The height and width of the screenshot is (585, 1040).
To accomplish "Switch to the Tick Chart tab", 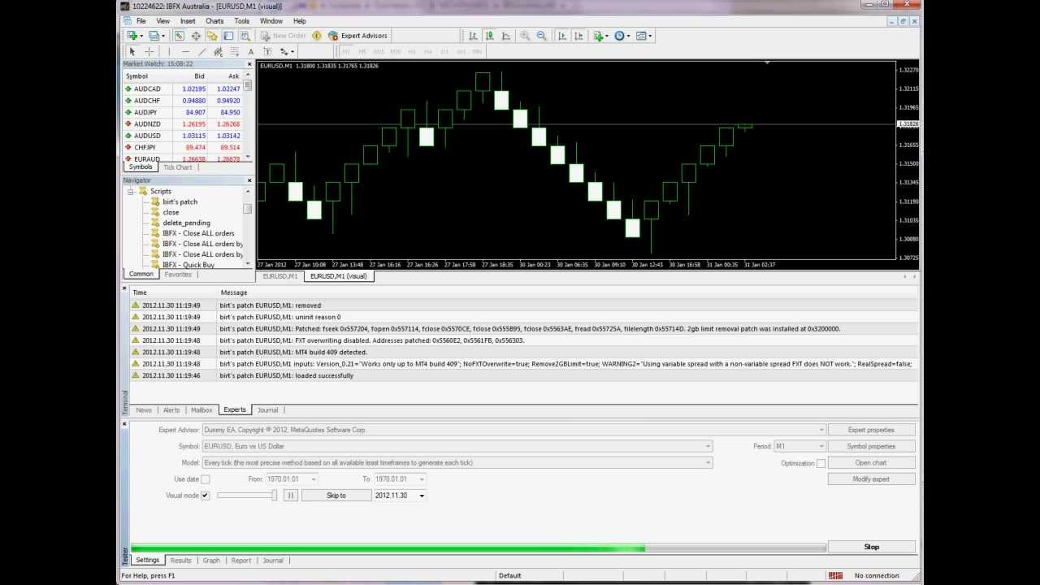I will point(178,167).
